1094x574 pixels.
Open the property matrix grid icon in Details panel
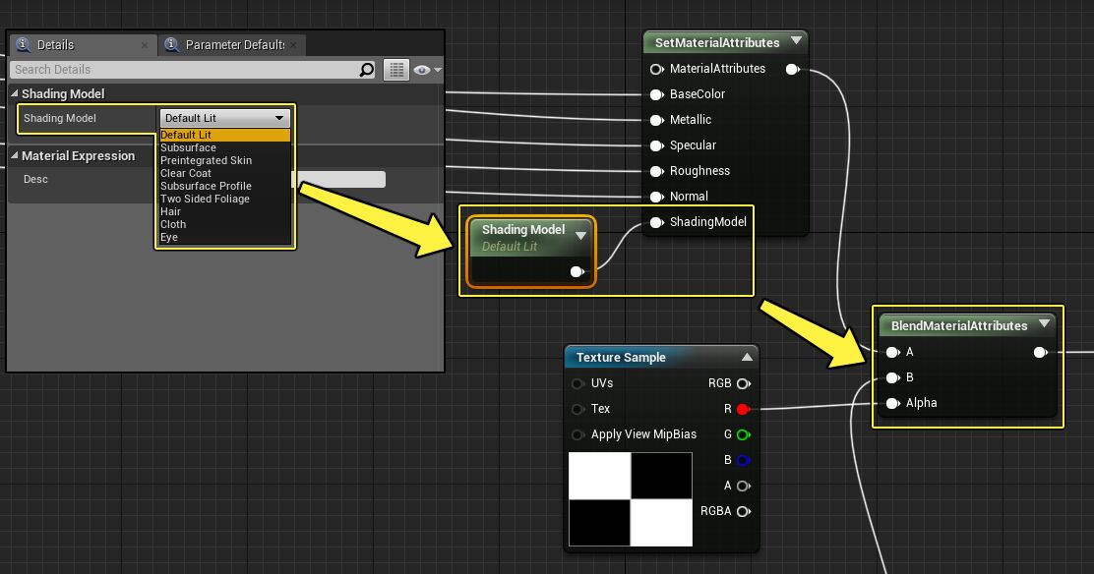click(397, 70)
